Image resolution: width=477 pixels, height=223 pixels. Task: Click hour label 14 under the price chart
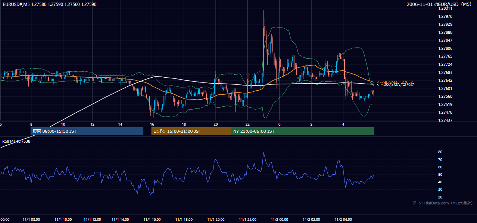click(x=120, y=124)
